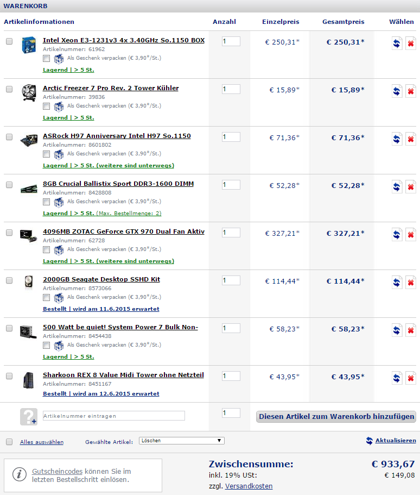Remove ASRock H97 Anniversary with red X
The image size is (420, 495).
click(411, 139)
